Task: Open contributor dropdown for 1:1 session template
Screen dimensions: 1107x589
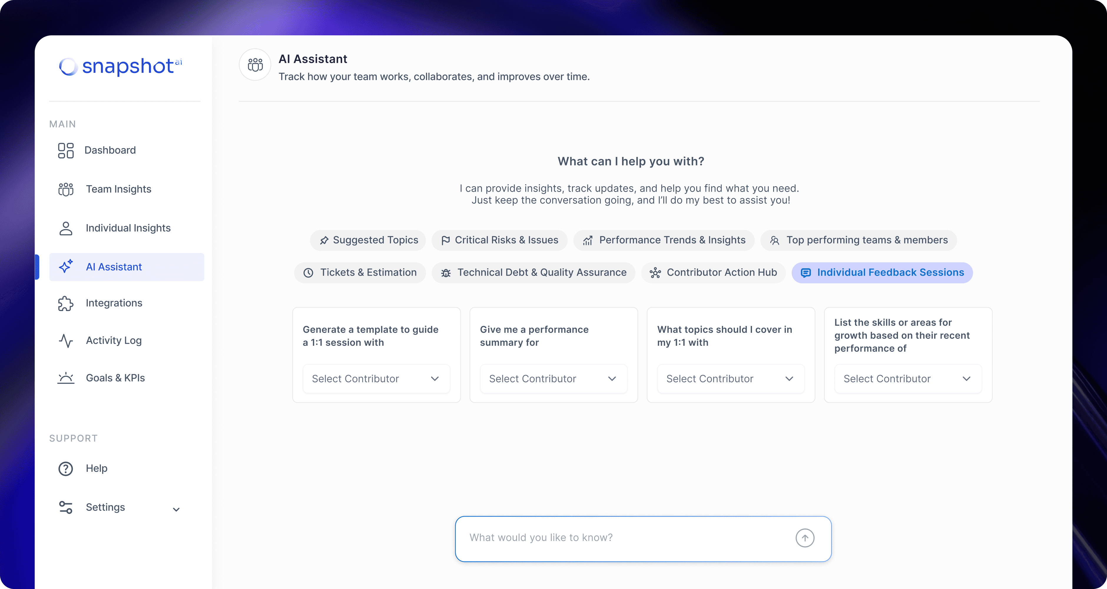Action: [376, 379]
